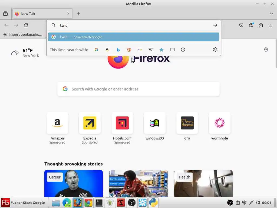Image resolution: width=277 pixels, height=208 pixels.
Task: Open search settings gear in dropdown
Action: pos(215,50)
